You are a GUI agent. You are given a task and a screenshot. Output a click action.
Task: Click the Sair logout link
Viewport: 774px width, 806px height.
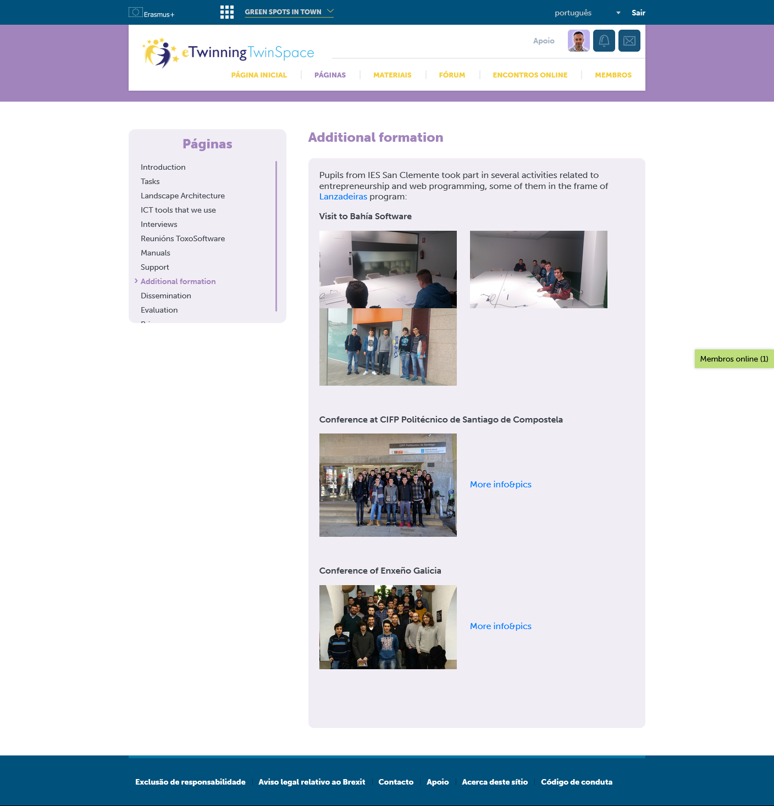tap(638, 13)
